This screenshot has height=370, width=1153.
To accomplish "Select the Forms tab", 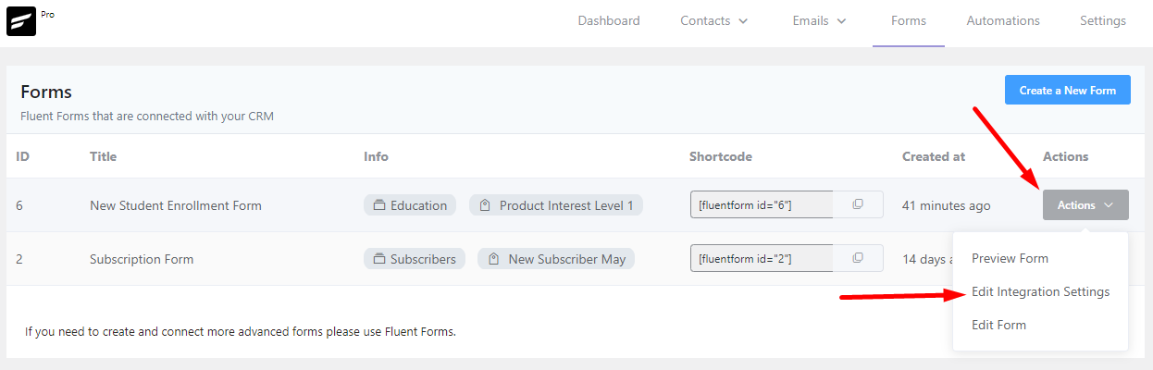I will (909, 21).
